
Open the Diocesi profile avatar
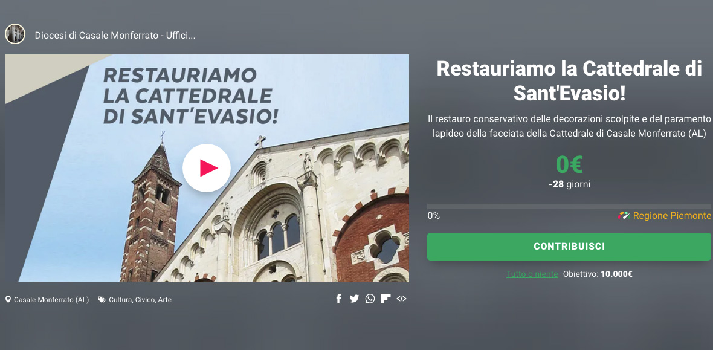(15, 34)
